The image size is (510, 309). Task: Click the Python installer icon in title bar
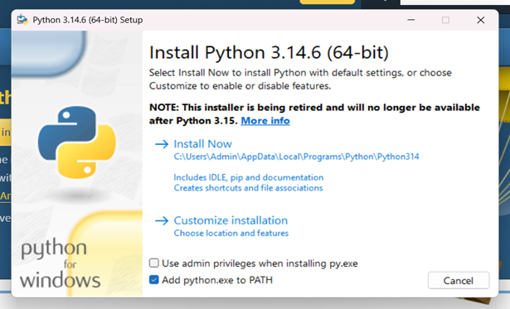[x=22, y=20]
